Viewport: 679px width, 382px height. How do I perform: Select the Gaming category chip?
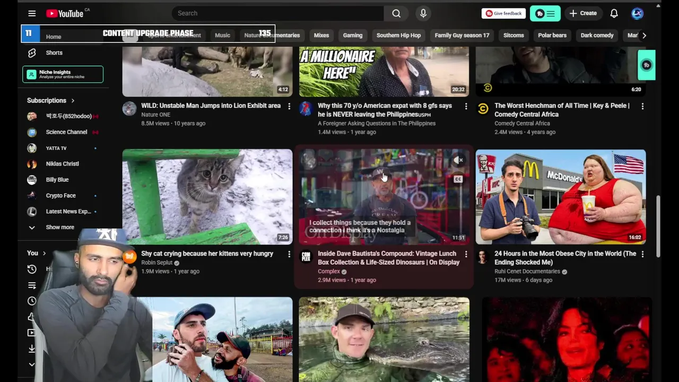353,35
